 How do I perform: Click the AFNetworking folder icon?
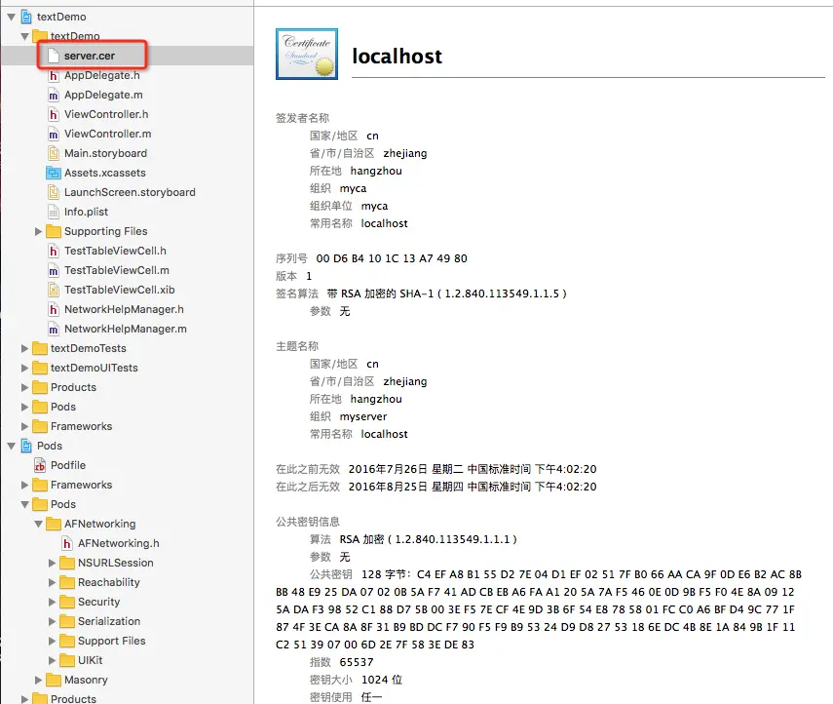point(54,524)
